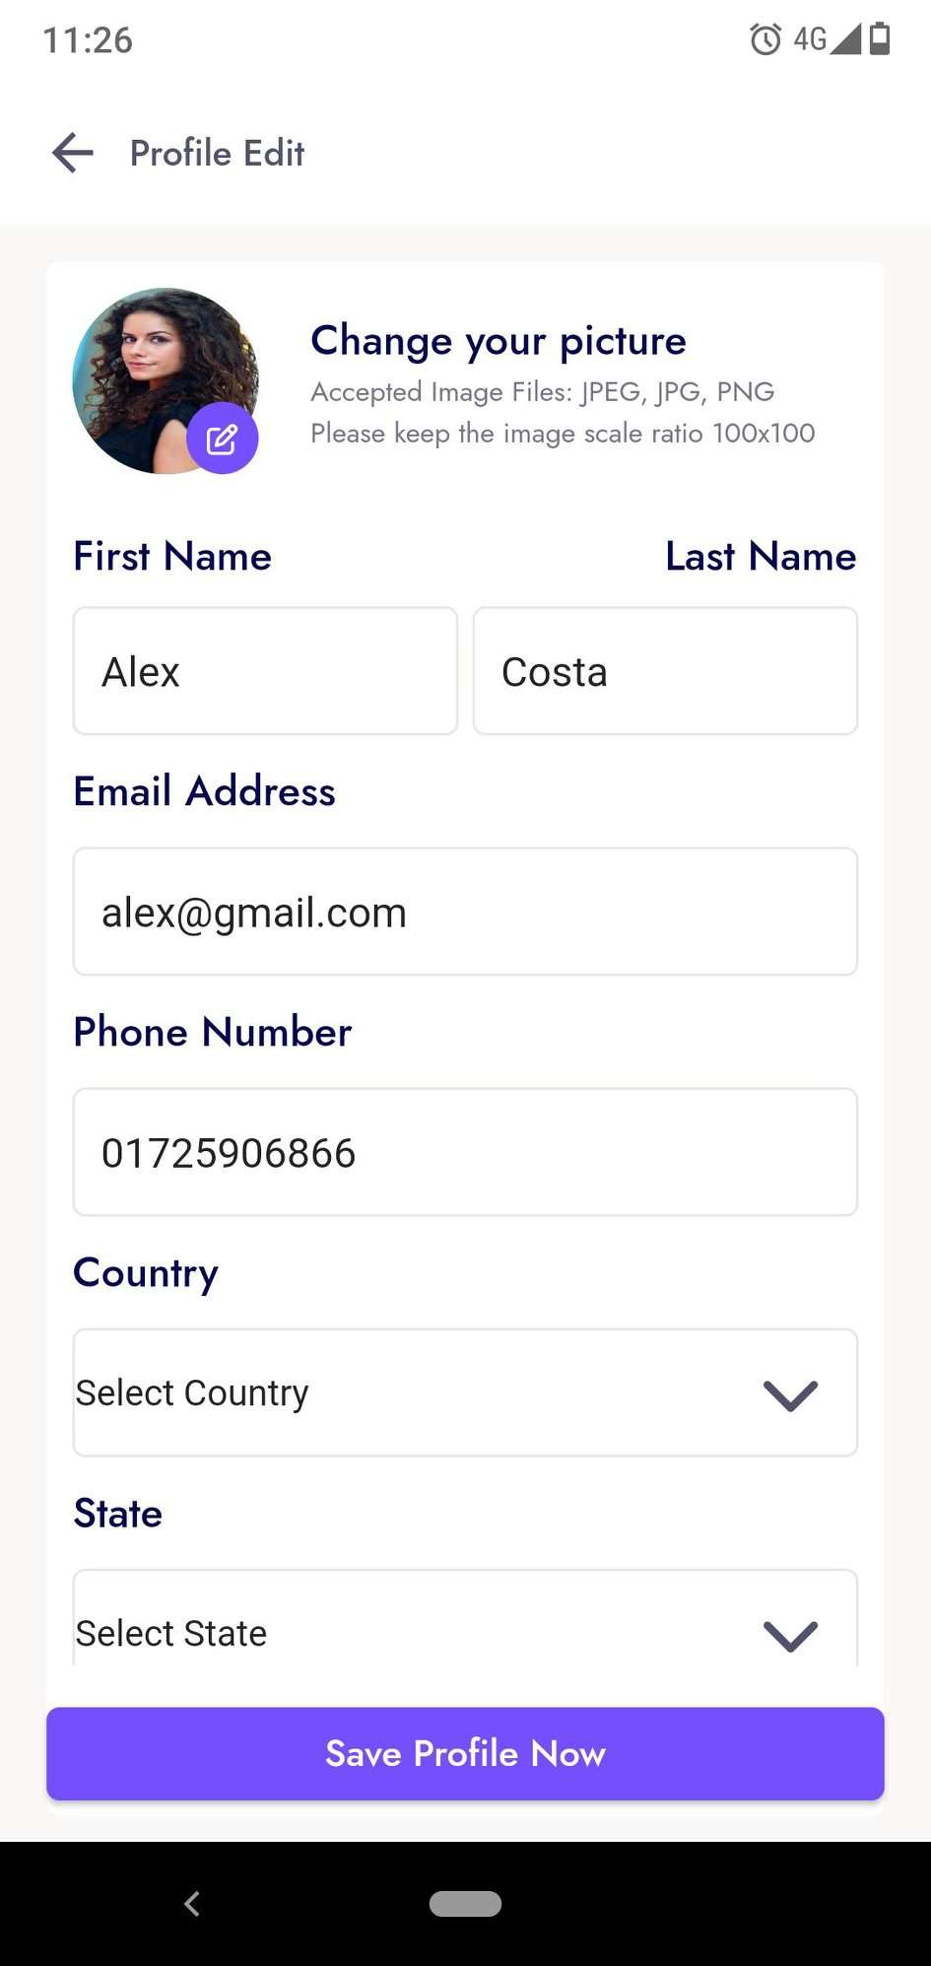This screenshot has width=931, height=1966.
Task: Tap the State dropdown chevron arrow
Action: [x=790, y=1635]
